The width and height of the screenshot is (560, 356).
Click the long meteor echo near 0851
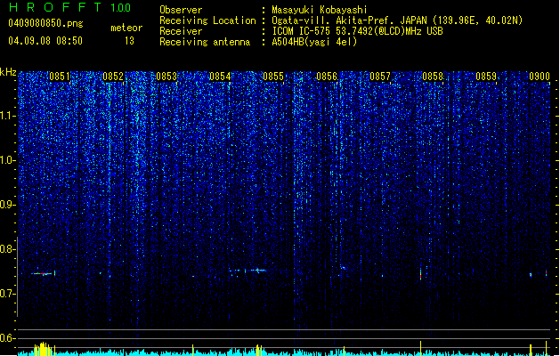coord(43,273)
